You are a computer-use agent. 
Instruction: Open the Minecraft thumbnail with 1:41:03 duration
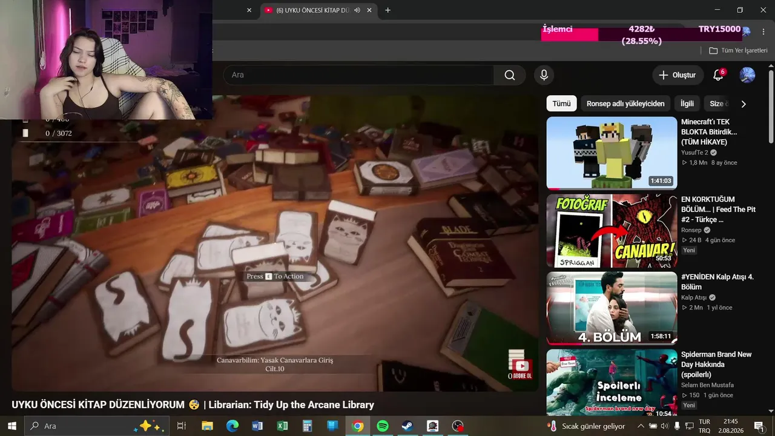pyautogui.click(x=612, y=153)
